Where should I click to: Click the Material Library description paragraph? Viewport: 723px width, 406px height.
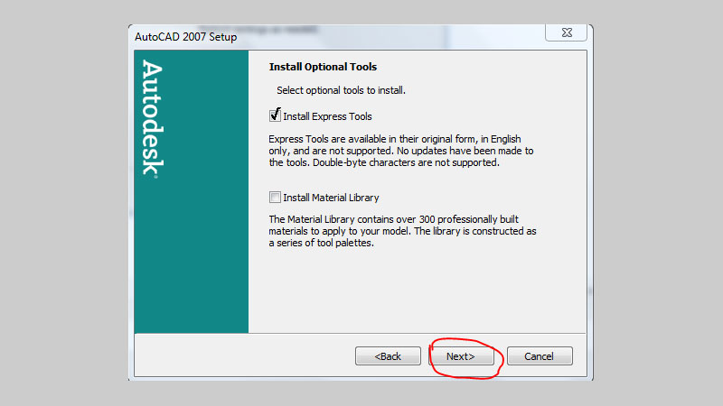tap(402, 231)
